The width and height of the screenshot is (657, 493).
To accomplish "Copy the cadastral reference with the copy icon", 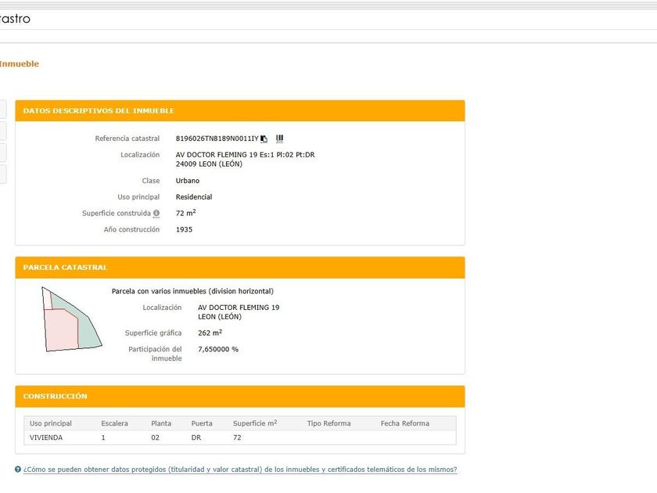I will pos(264,139).
